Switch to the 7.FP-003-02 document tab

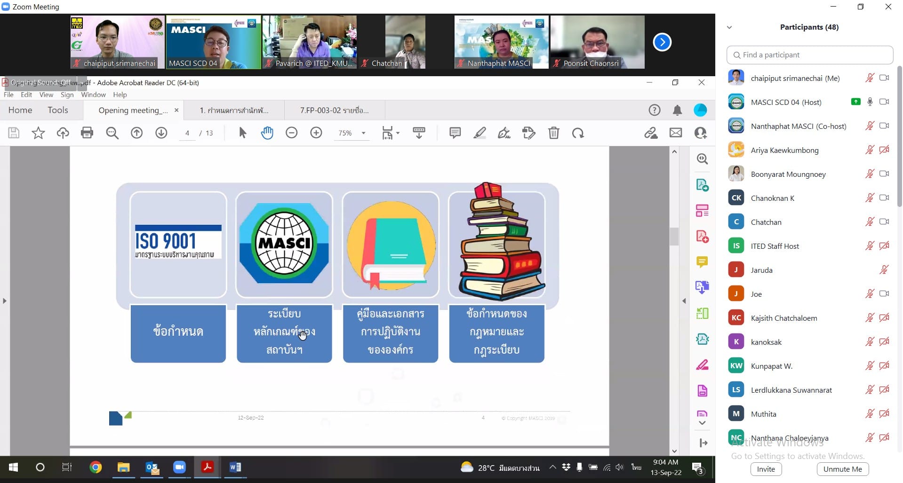click(335, 110)
